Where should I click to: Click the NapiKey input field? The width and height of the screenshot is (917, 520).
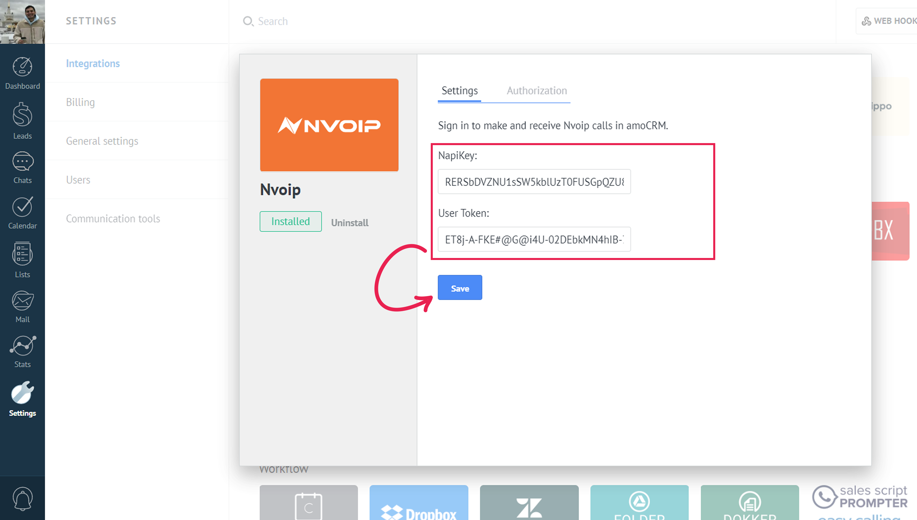534,182
